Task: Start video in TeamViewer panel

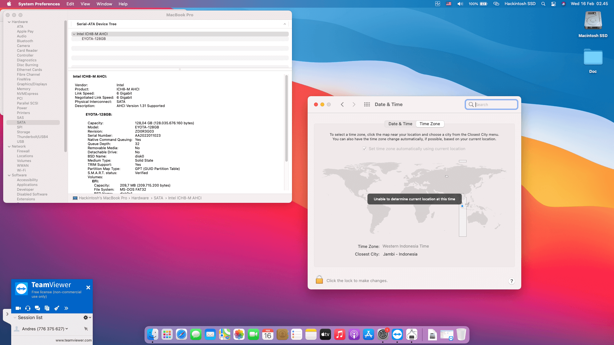Action: (18, 308)
